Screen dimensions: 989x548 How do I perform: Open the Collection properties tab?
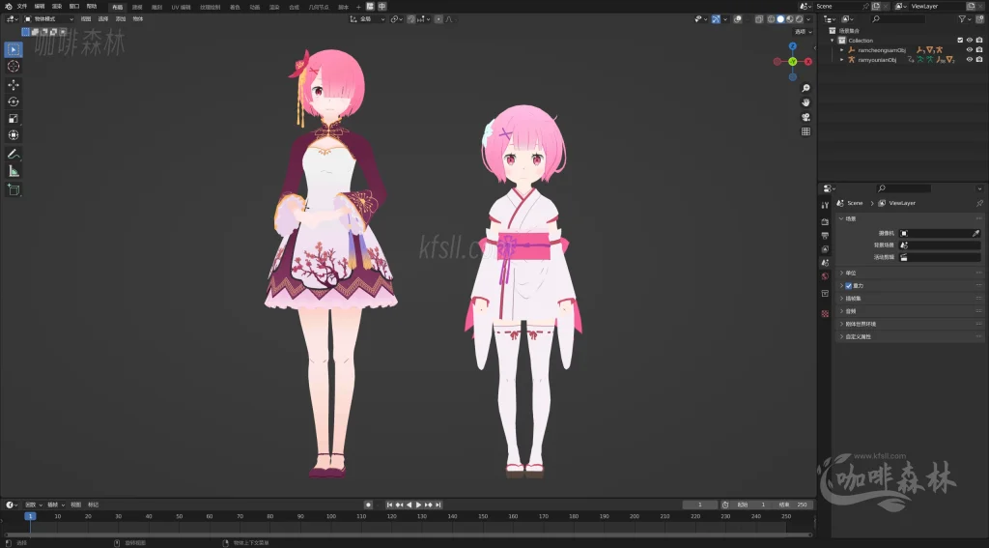(825, 294)
